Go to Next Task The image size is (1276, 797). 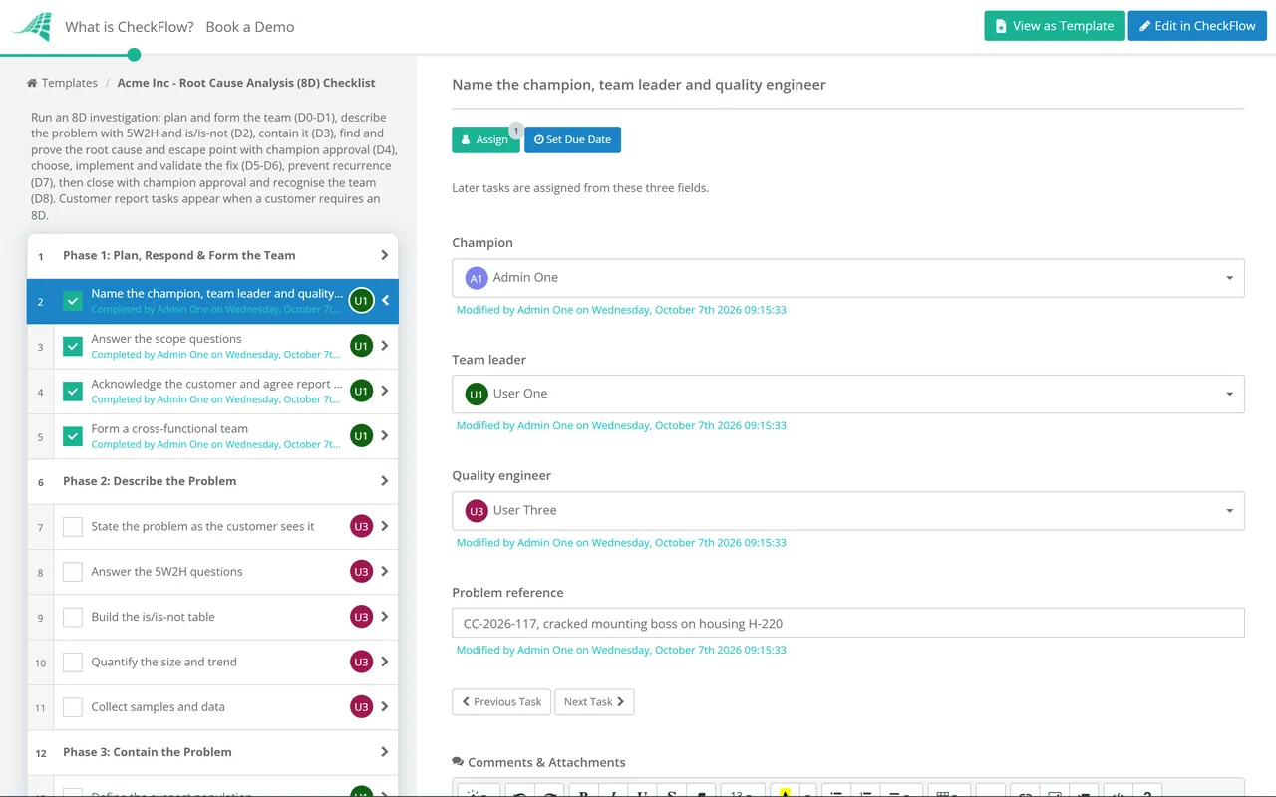point(594,701)
